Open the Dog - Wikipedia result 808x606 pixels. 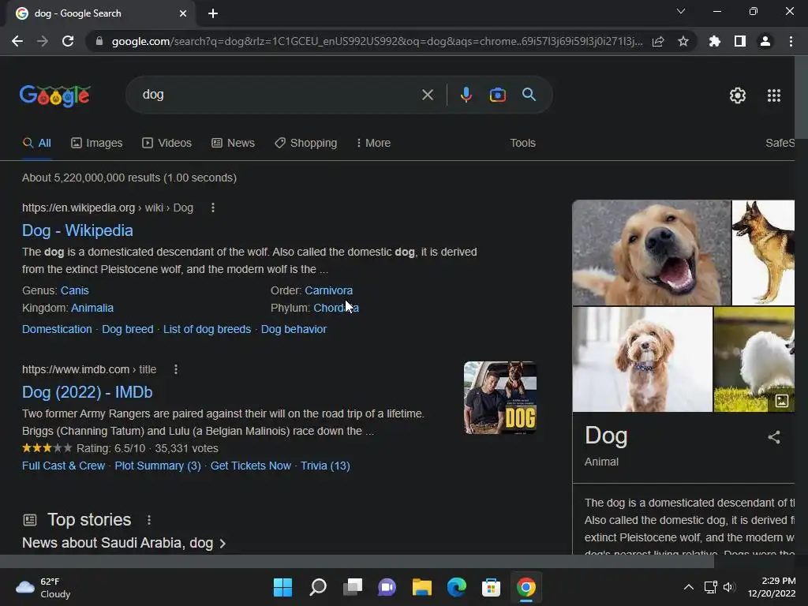tap(77, 230)
